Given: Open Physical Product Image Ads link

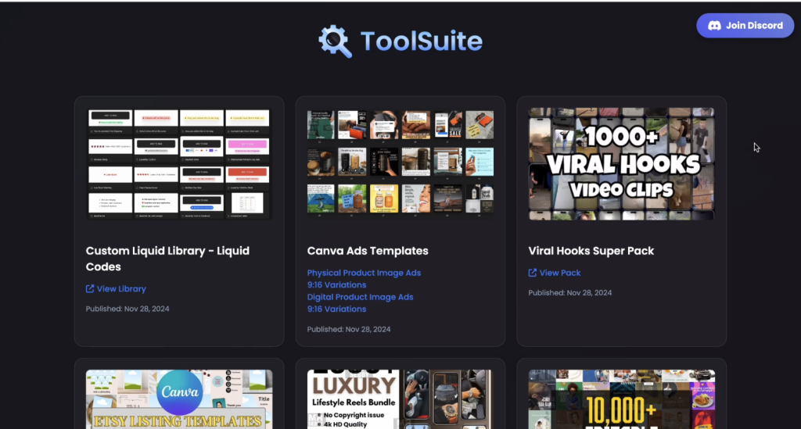Looking at the screenshot, I should click(x=364, y=273).
